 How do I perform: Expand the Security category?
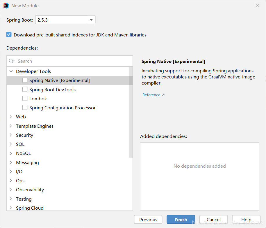click(11, 135)
